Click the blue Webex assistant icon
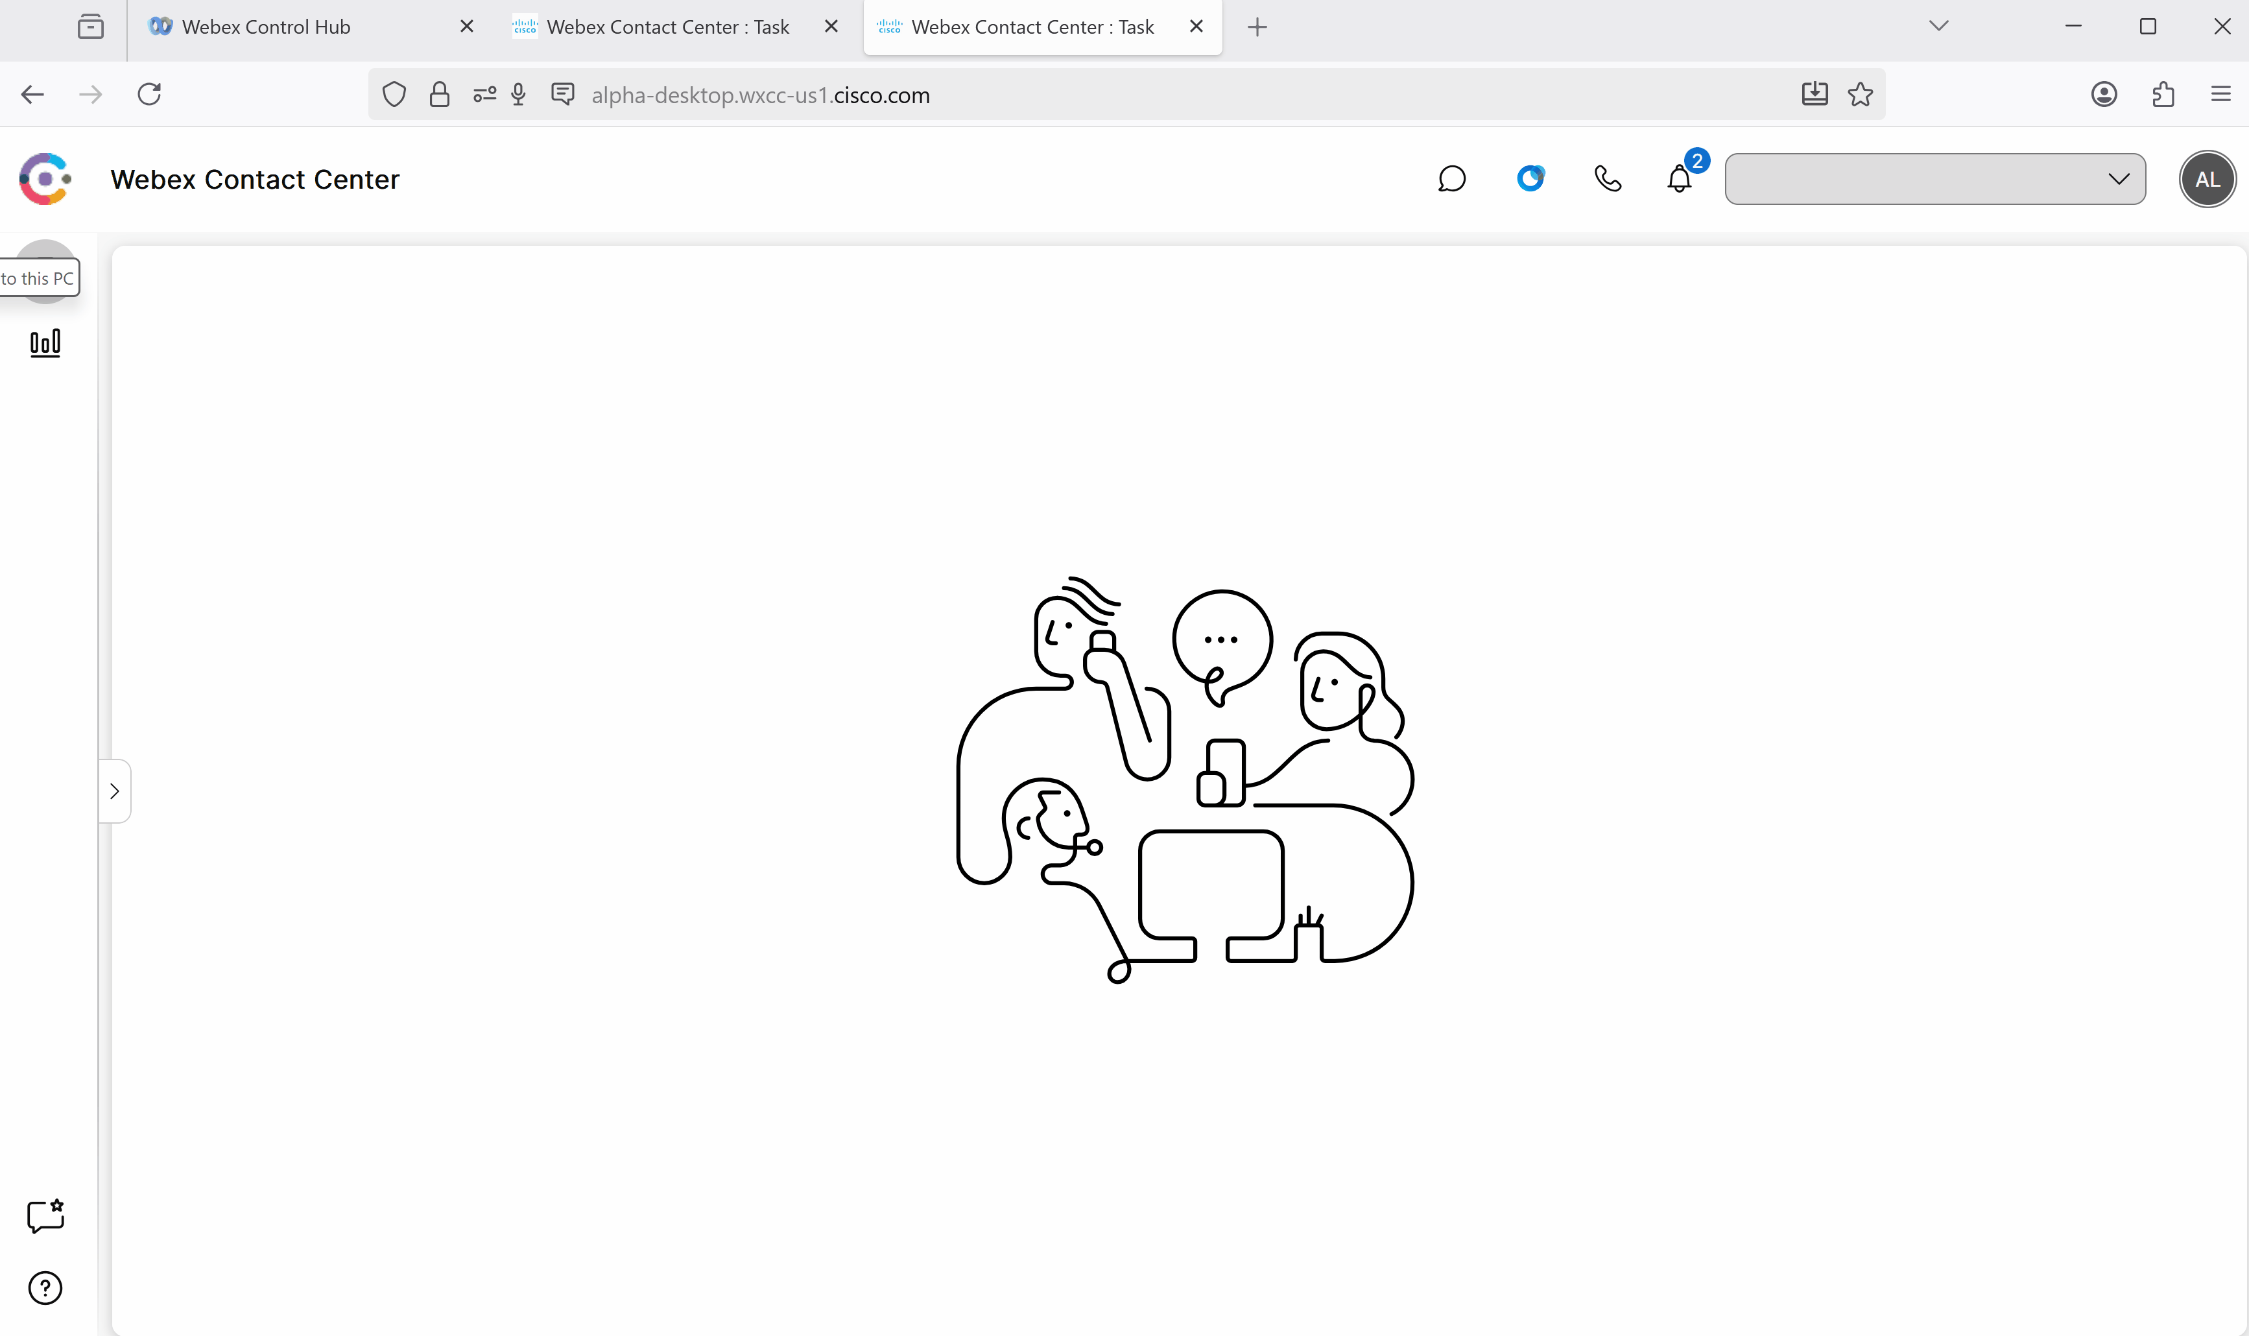2249x1336 pixels. click(x=1530, y=178)
